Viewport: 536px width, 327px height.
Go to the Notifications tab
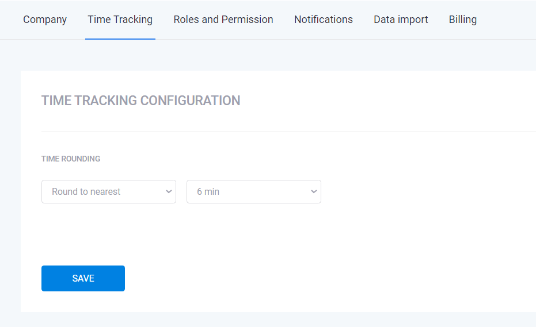pos(324,20)
